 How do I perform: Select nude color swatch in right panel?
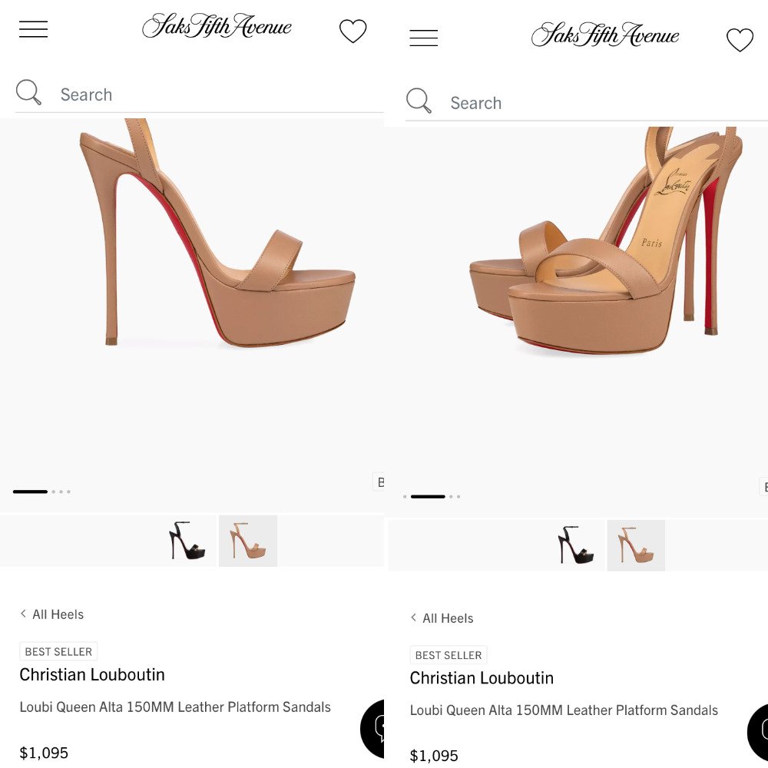tap(636, 545)
